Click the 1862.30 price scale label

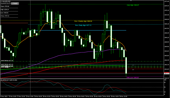click(x=167, y=65)
